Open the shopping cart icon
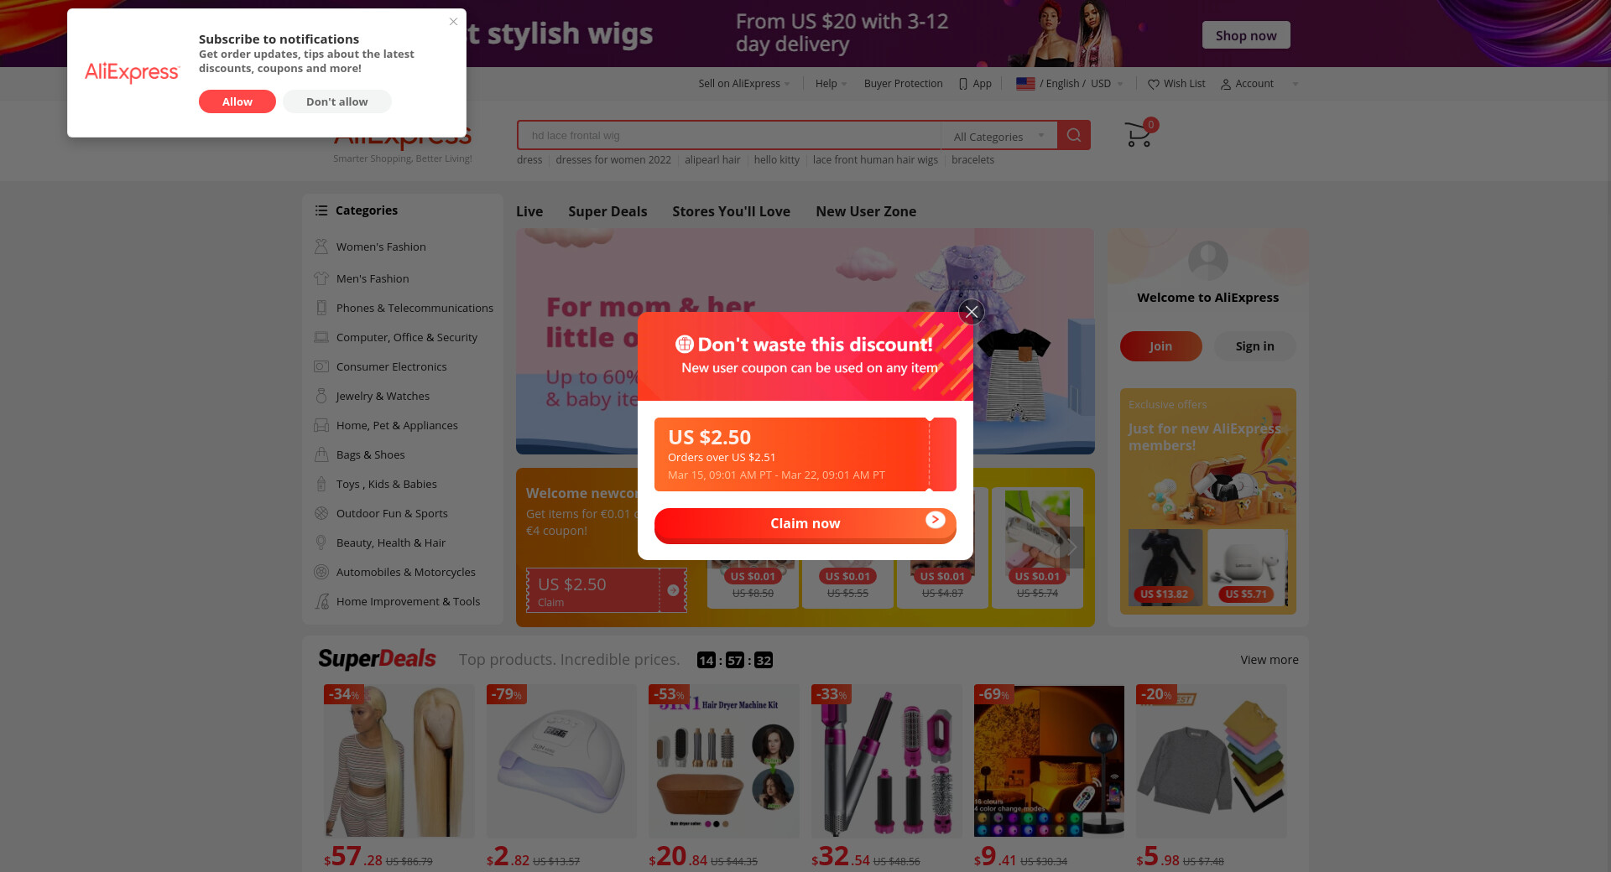 click(1139, 134)
